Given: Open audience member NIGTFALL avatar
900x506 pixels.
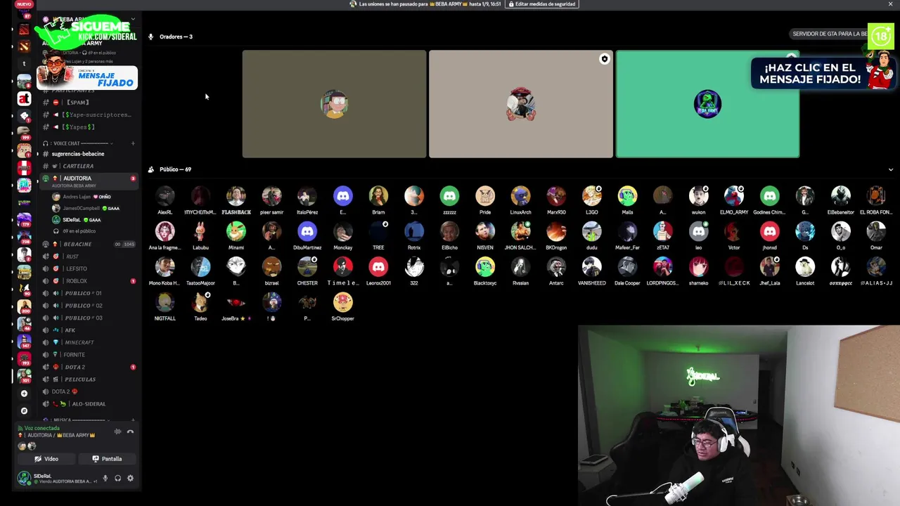Looking at the screenshot, I should coord(165,303).
